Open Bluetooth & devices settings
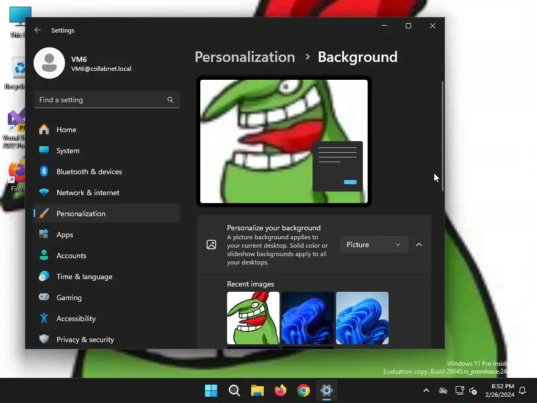 [107, 172]
